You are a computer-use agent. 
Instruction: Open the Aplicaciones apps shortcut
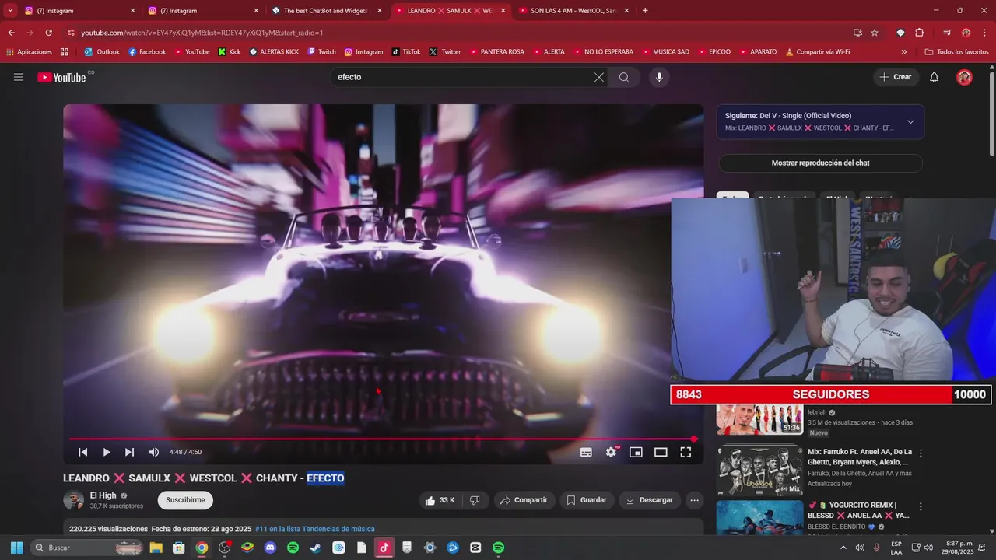pyautogui.click(x=29, y=52)
